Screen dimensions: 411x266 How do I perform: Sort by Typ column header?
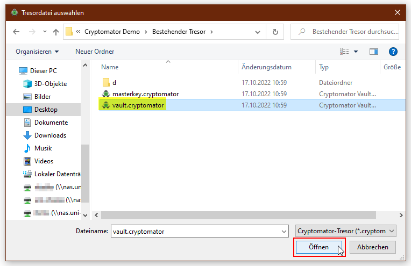coord(324,67)
